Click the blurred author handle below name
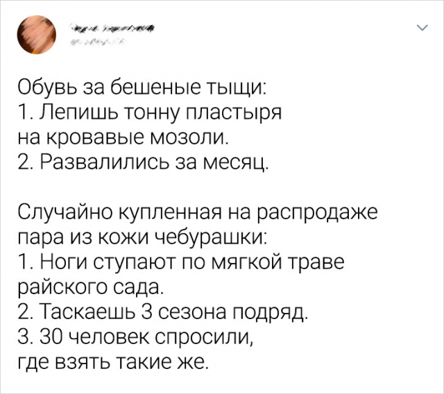444x394 pixels. click(95, 42)
